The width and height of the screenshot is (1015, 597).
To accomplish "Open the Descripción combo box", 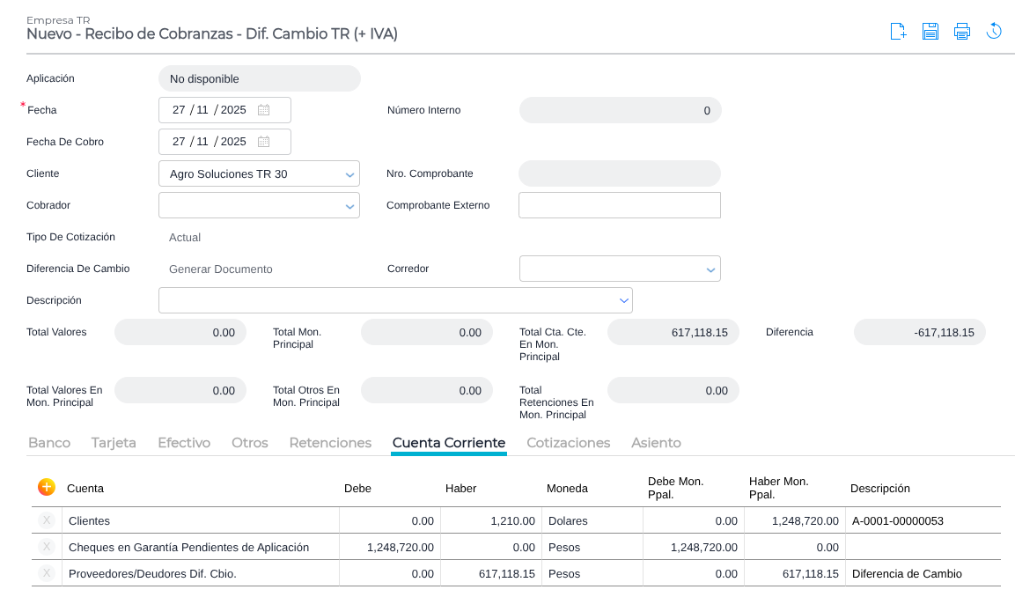I will pyautogui.click(x=623, y=301).
